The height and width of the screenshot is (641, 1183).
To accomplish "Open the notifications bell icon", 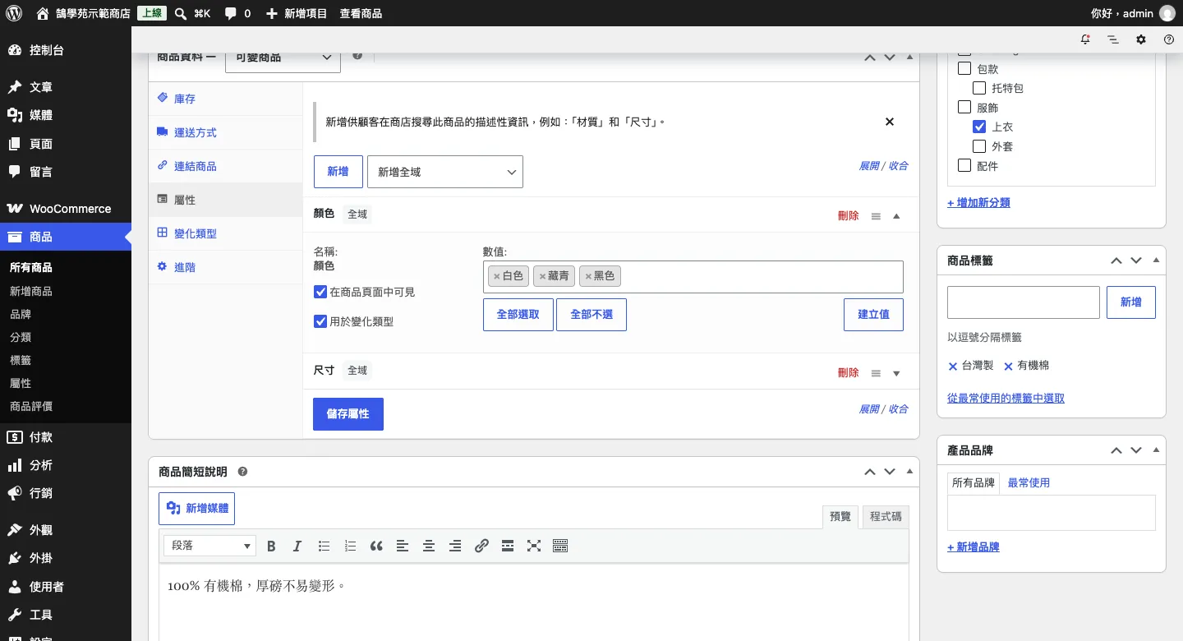I will [1085, 39].
